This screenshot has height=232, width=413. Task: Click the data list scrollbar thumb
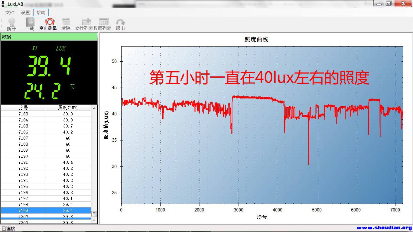[94, 214]
